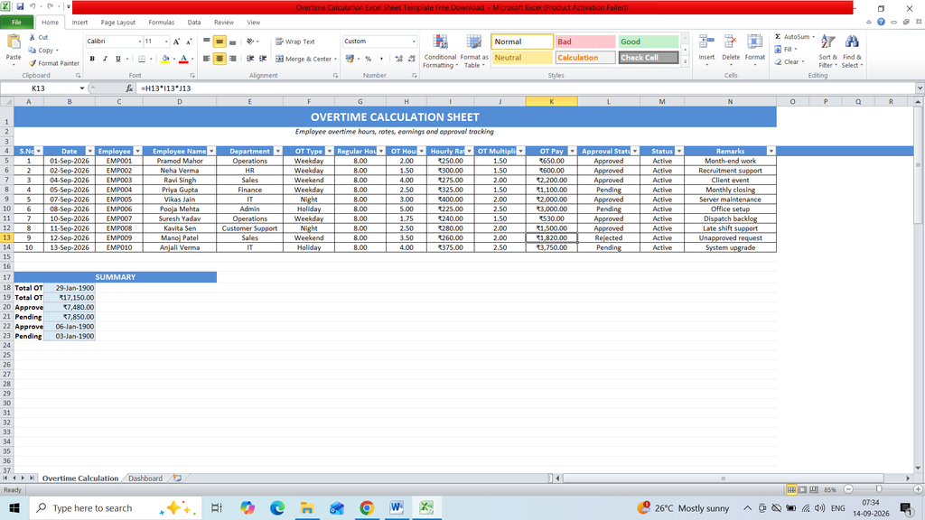Screen dimensions: 925x520
Task: Toggle Middle Align alignment
Action: (220, 42)
